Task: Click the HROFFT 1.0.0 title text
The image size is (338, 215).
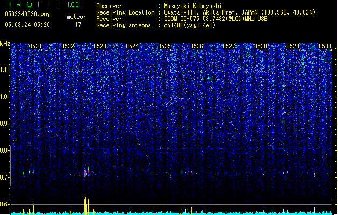Action: click(x=42, y=4)
